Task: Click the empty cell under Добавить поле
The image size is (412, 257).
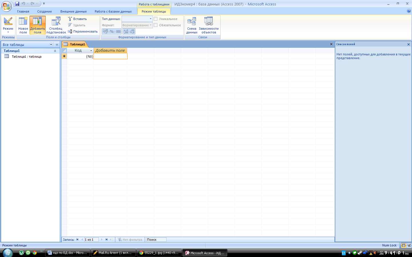Action: (x=110, y=56)
